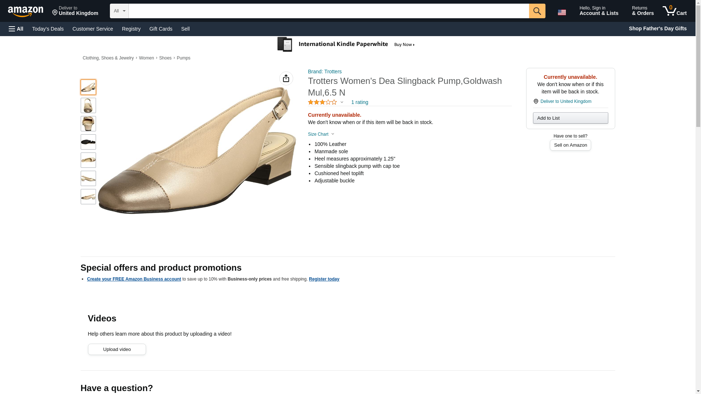Click the Deliver to United Kingdom location pin
701x394 pixels.
(x=536, y=101)
